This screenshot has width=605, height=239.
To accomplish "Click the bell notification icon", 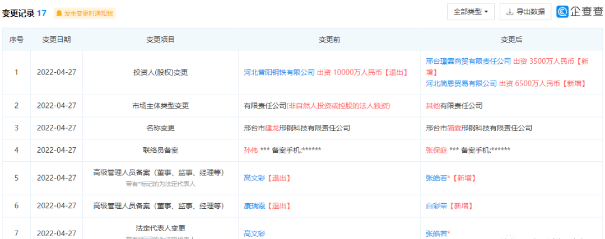I will [x=59, y=13].
